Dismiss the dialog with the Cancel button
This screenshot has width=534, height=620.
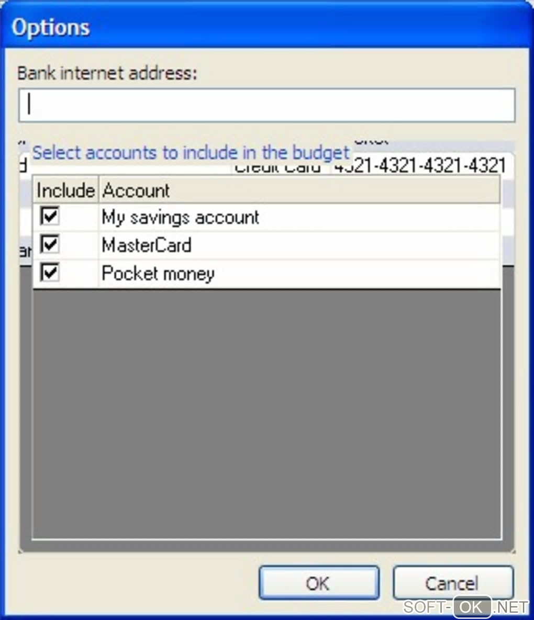pyautogui.click(x=453, y=583)
